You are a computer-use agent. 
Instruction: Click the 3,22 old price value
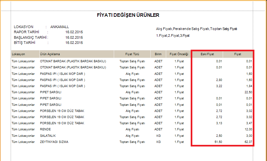219,86
